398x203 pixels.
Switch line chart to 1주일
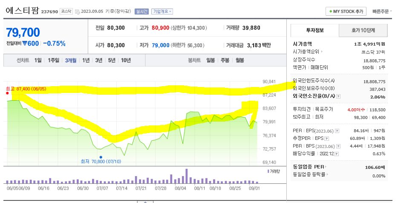coord(54,60)
